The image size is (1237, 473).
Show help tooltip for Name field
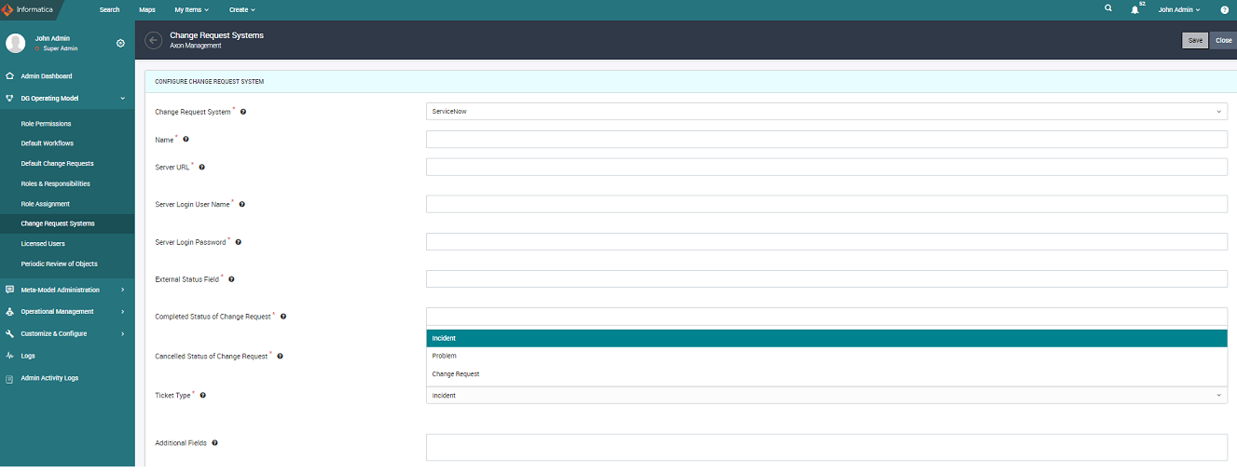click(186, 140)
